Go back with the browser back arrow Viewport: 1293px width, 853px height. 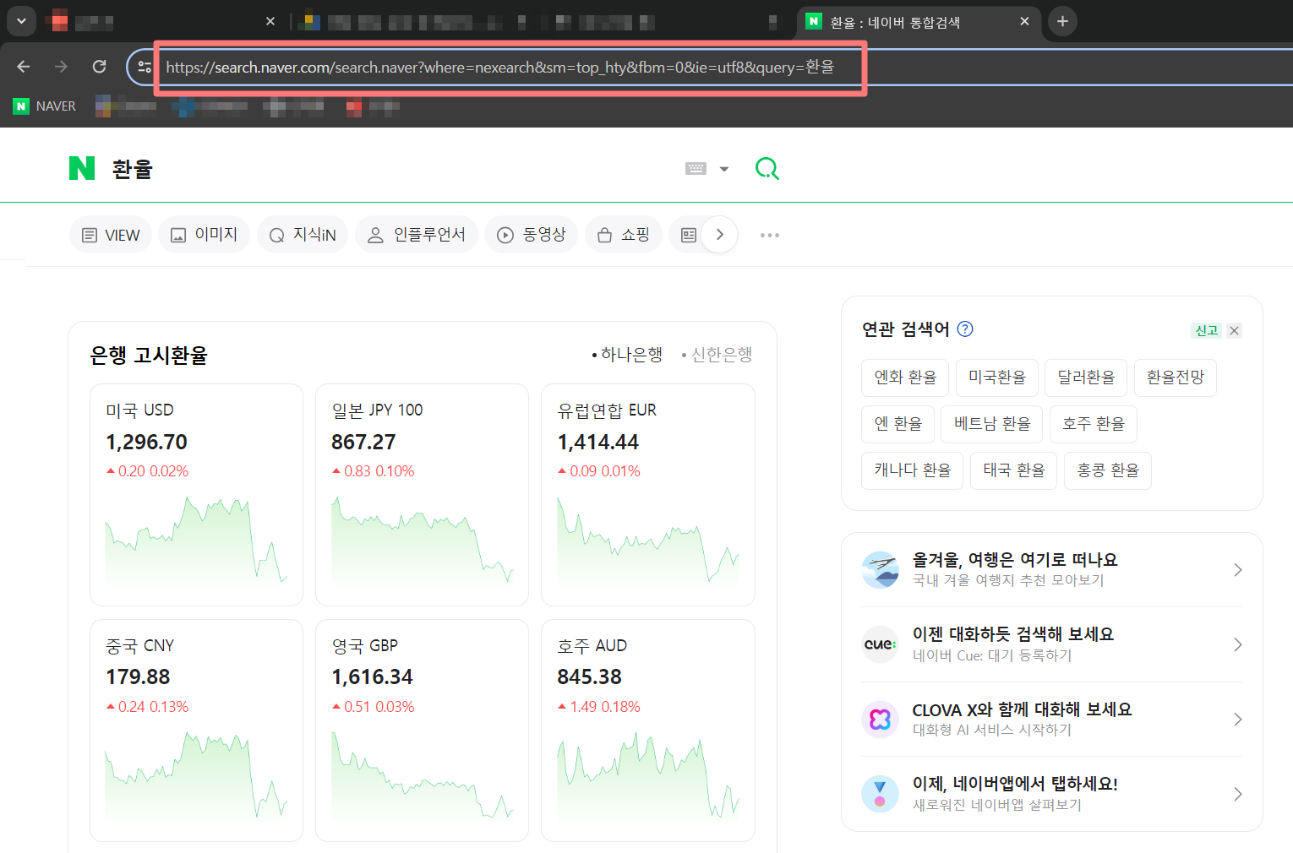point(24,67)
